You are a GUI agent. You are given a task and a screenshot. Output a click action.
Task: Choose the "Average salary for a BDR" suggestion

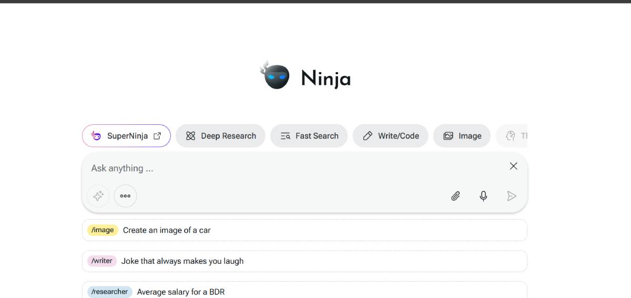[x=304, y=290]
